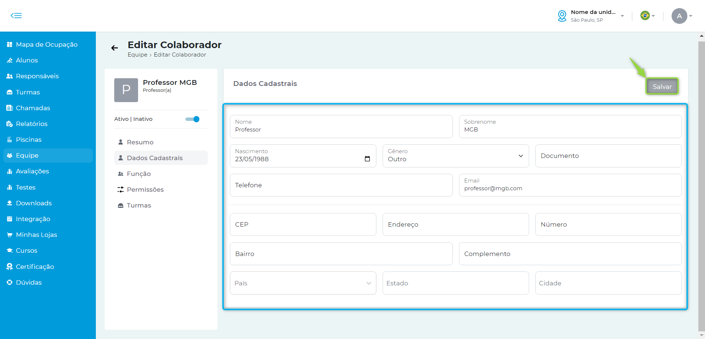Click the Dúvidas lifebuoy icon
The width and height of the screenshot is (705, 339).
(x=10, y=282)
